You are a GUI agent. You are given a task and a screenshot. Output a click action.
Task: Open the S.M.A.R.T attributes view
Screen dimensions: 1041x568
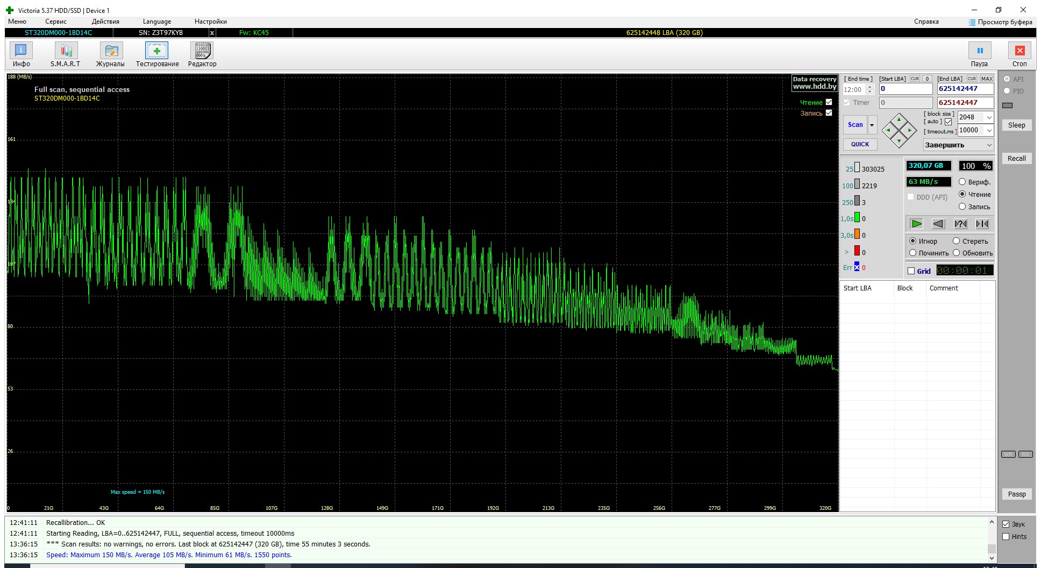(x=66, y=55)
